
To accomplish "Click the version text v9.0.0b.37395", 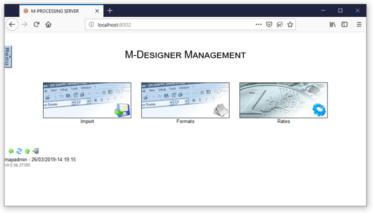I will pos(18,165).
